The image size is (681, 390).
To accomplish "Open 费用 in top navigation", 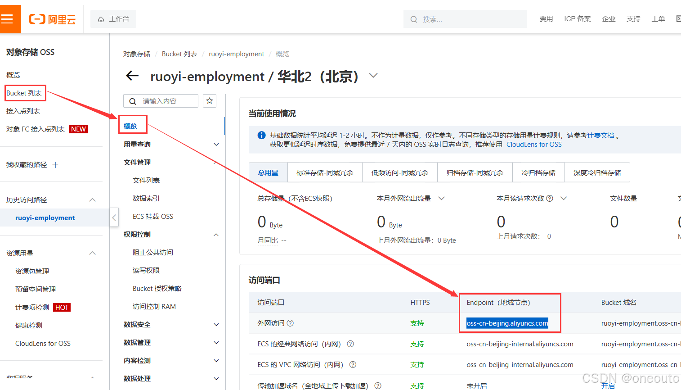I will (x=546, y=19).
